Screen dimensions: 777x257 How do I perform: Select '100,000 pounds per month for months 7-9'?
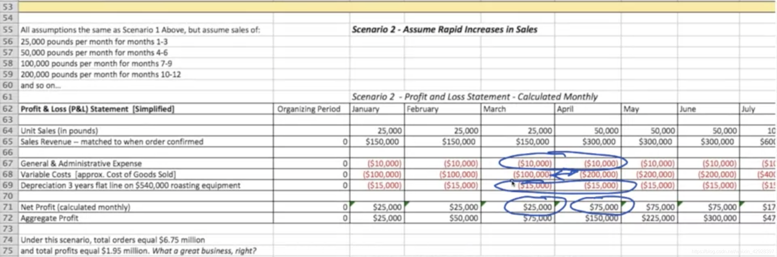pos(96,63)
